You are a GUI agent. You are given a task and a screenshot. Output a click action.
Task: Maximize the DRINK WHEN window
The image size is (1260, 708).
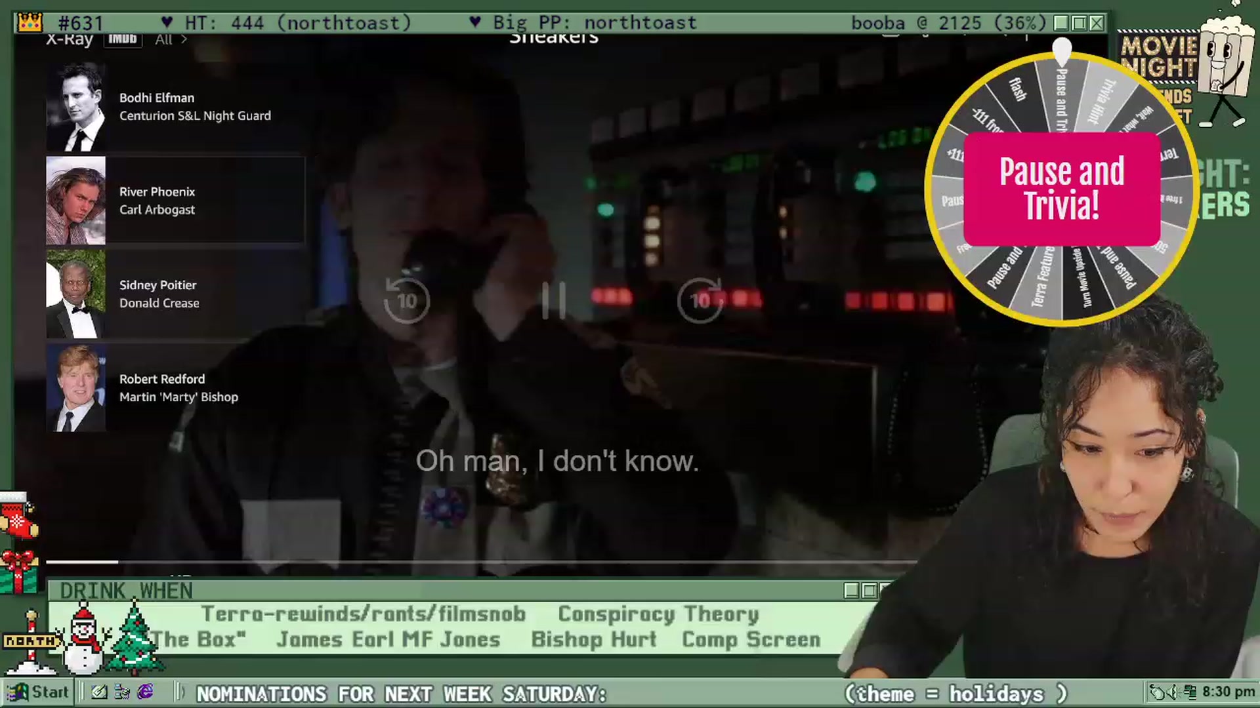pyautogui.click(x=869, y=591)
